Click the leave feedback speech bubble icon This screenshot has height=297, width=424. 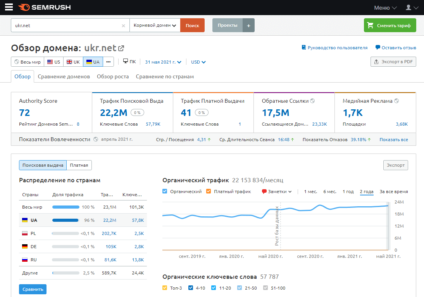pos(378,47)
